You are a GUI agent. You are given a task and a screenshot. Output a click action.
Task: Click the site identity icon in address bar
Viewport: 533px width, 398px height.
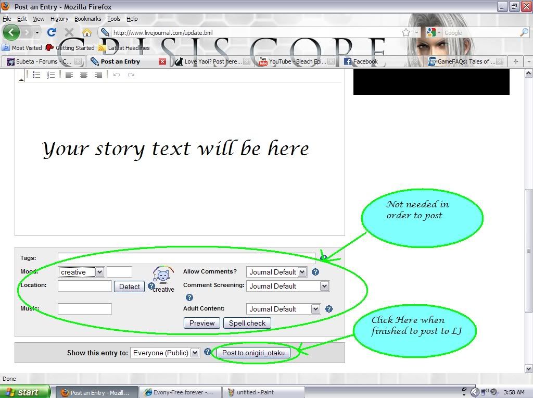point(105,33)
